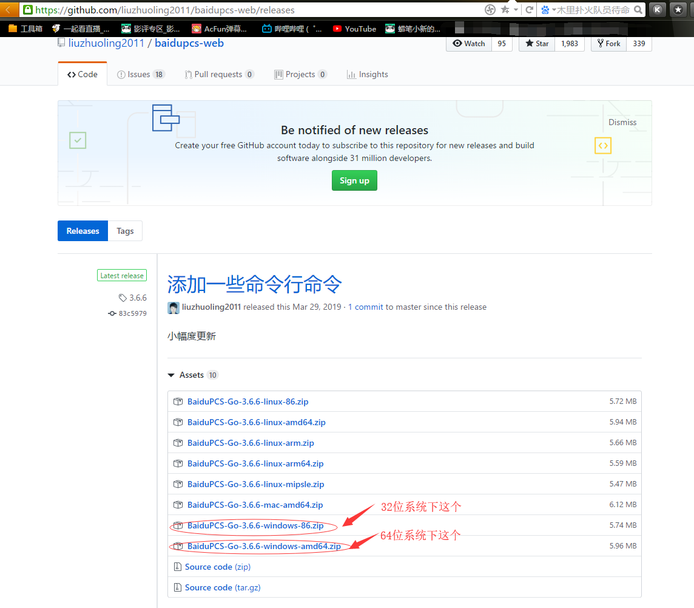Open the 影评专区 bookmark
The width and height of the screenshot is (694, 608).
click(151, 29)
